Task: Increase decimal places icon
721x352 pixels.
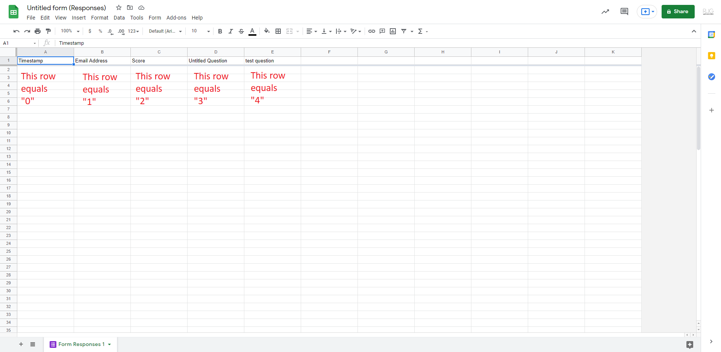Action: [x=121, y=31]
